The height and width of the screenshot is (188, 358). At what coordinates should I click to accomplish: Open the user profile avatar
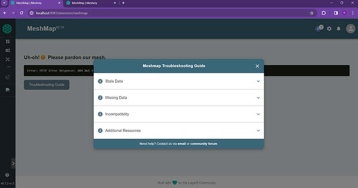(x=350, y=29)
